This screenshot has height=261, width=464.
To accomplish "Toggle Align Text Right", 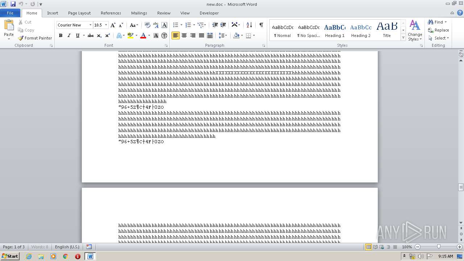I will (193, 36).
